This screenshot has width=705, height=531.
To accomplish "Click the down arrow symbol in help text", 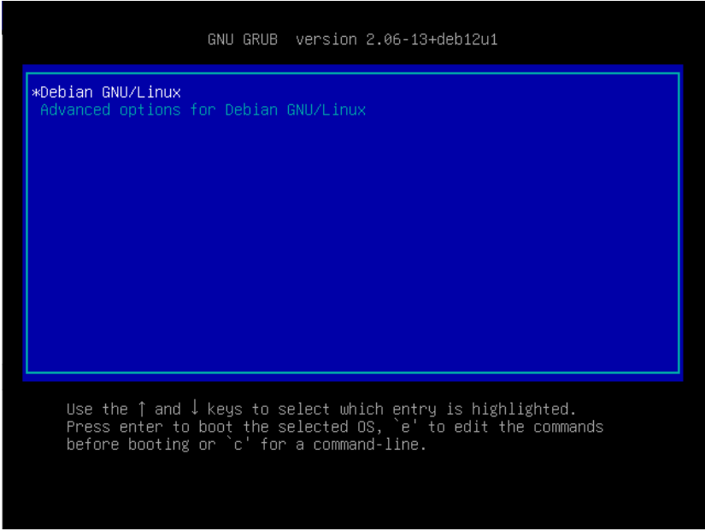I will click(195, 408).
